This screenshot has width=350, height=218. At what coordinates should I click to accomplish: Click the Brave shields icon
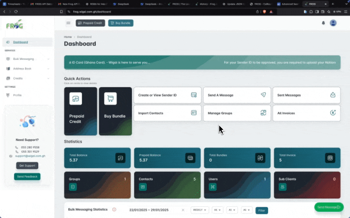264,11
